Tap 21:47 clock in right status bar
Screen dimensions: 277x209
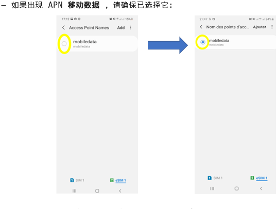[x=203, y=19]
